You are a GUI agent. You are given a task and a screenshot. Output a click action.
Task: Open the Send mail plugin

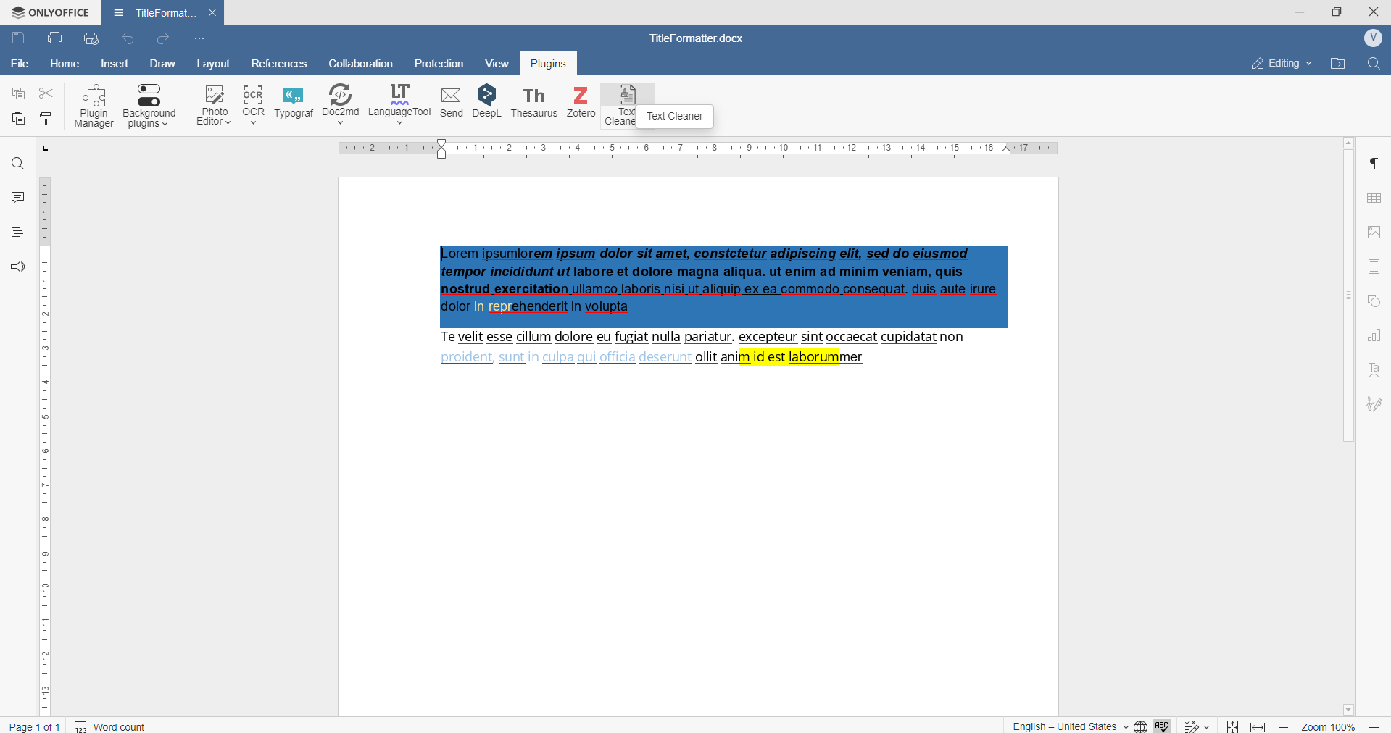[x=451, y=103]
